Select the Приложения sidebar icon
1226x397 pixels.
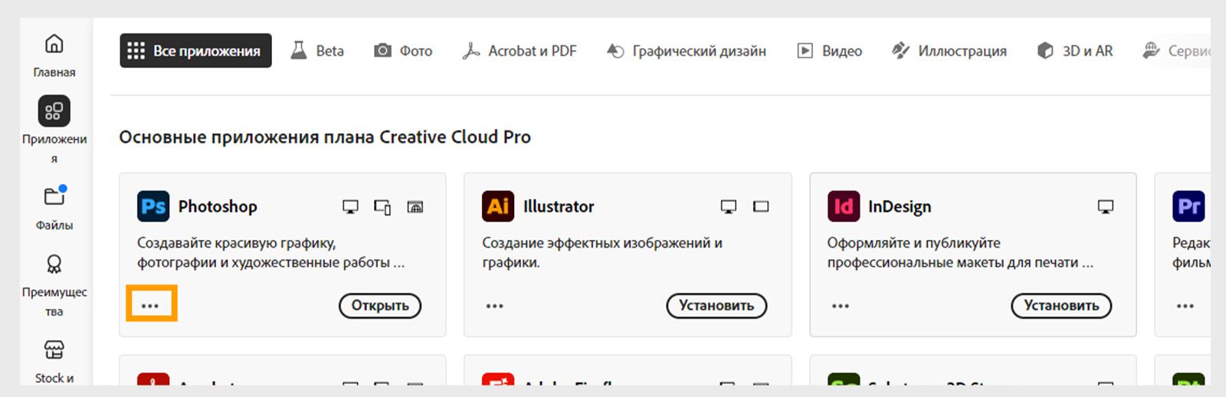[x=54, y=111]
